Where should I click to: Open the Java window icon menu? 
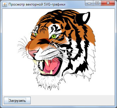point(5,4)
